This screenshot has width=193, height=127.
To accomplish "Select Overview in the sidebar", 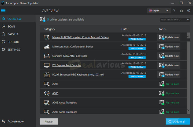I will point(18,19).
